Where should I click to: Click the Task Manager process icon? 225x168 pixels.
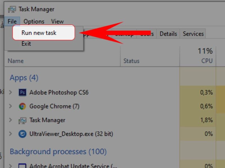23,120
